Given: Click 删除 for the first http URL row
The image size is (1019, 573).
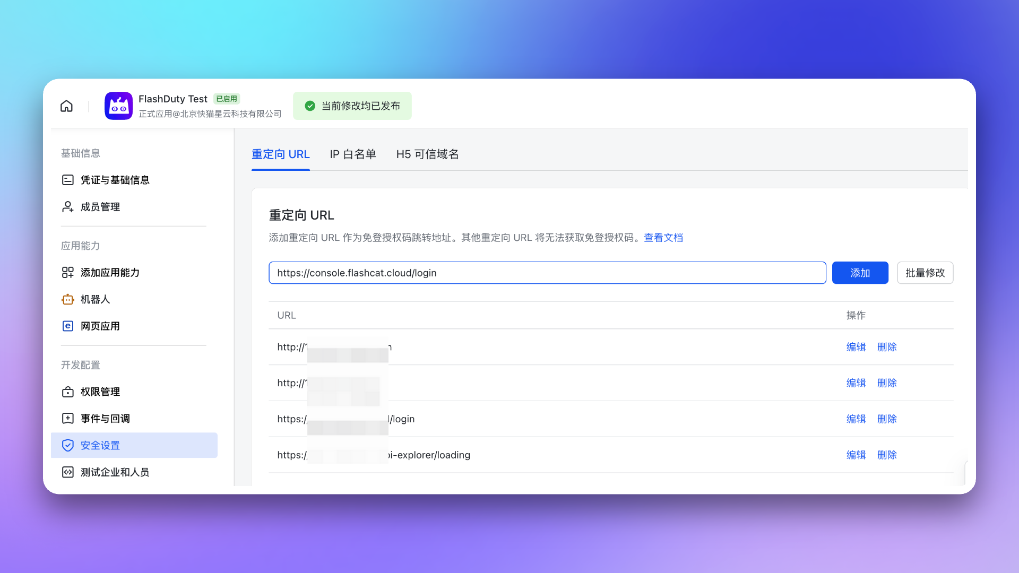Looking at the screenshot, I should [x=887, y=347].
